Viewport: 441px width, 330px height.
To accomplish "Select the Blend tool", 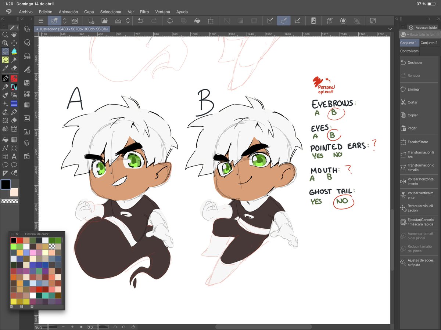I will (x=5, y=129).
